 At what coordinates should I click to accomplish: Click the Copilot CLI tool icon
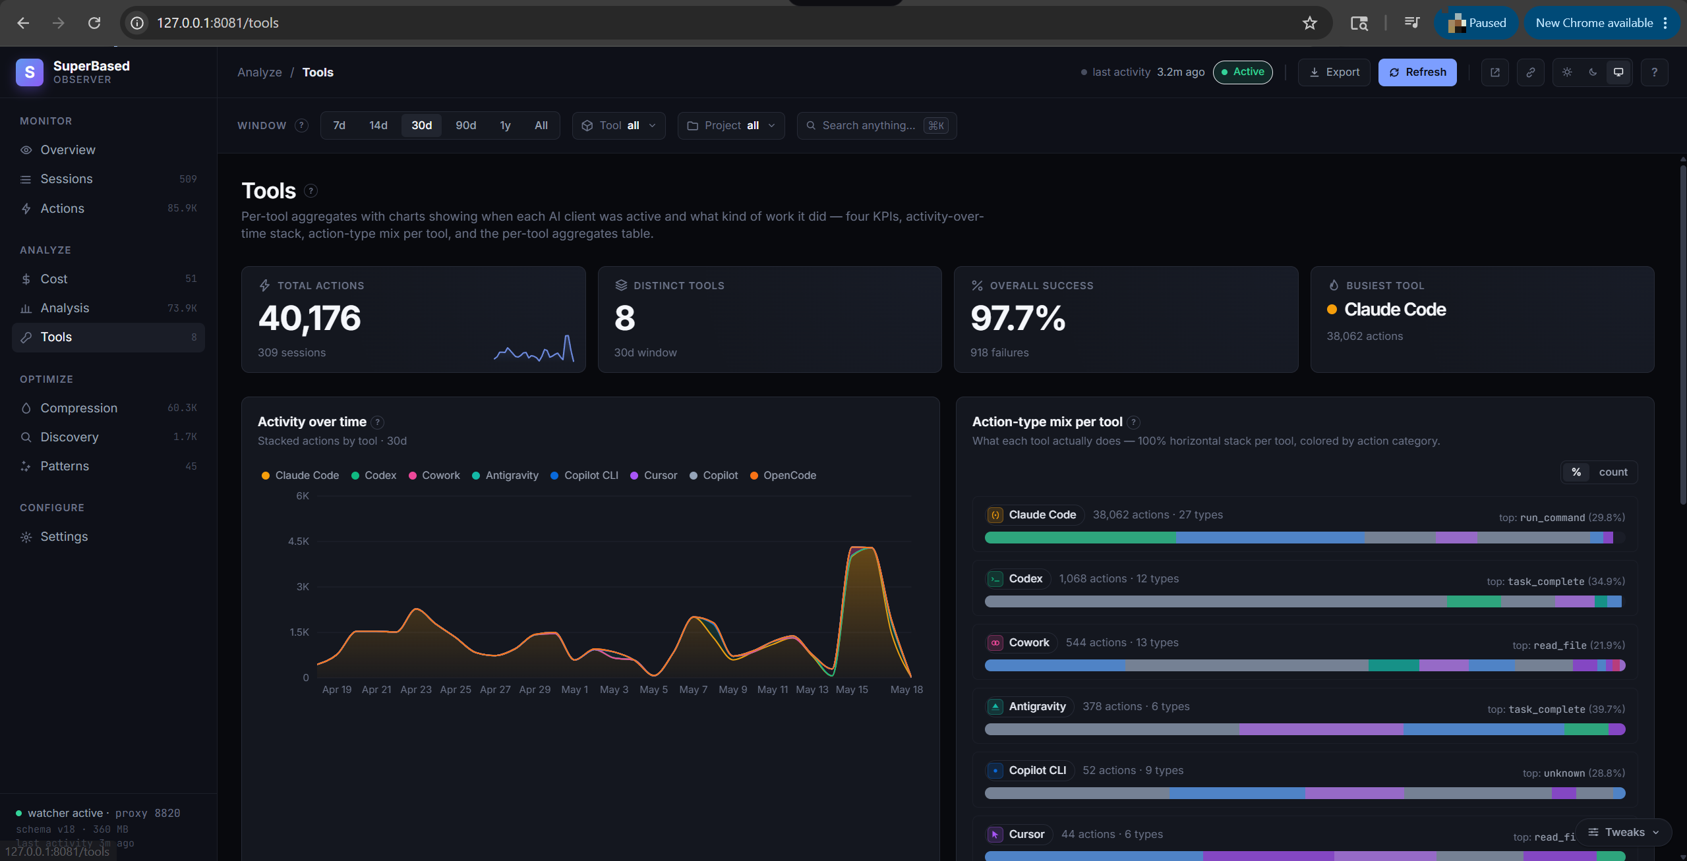[995, 770]
